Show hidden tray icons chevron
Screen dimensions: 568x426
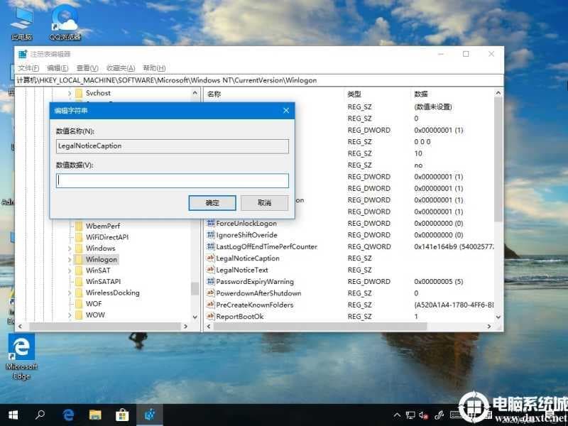tap(397, 415)
